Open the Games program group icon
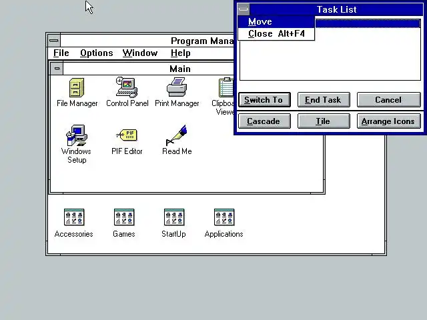This screenshot has height=320, width=427. [124, 217]
